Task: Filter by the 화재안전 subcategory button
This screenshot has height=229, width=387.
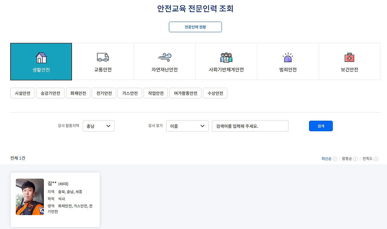Action: click(78, 93)
